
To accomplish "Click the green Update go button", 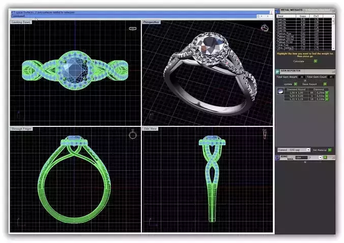I will click(296, 84).
